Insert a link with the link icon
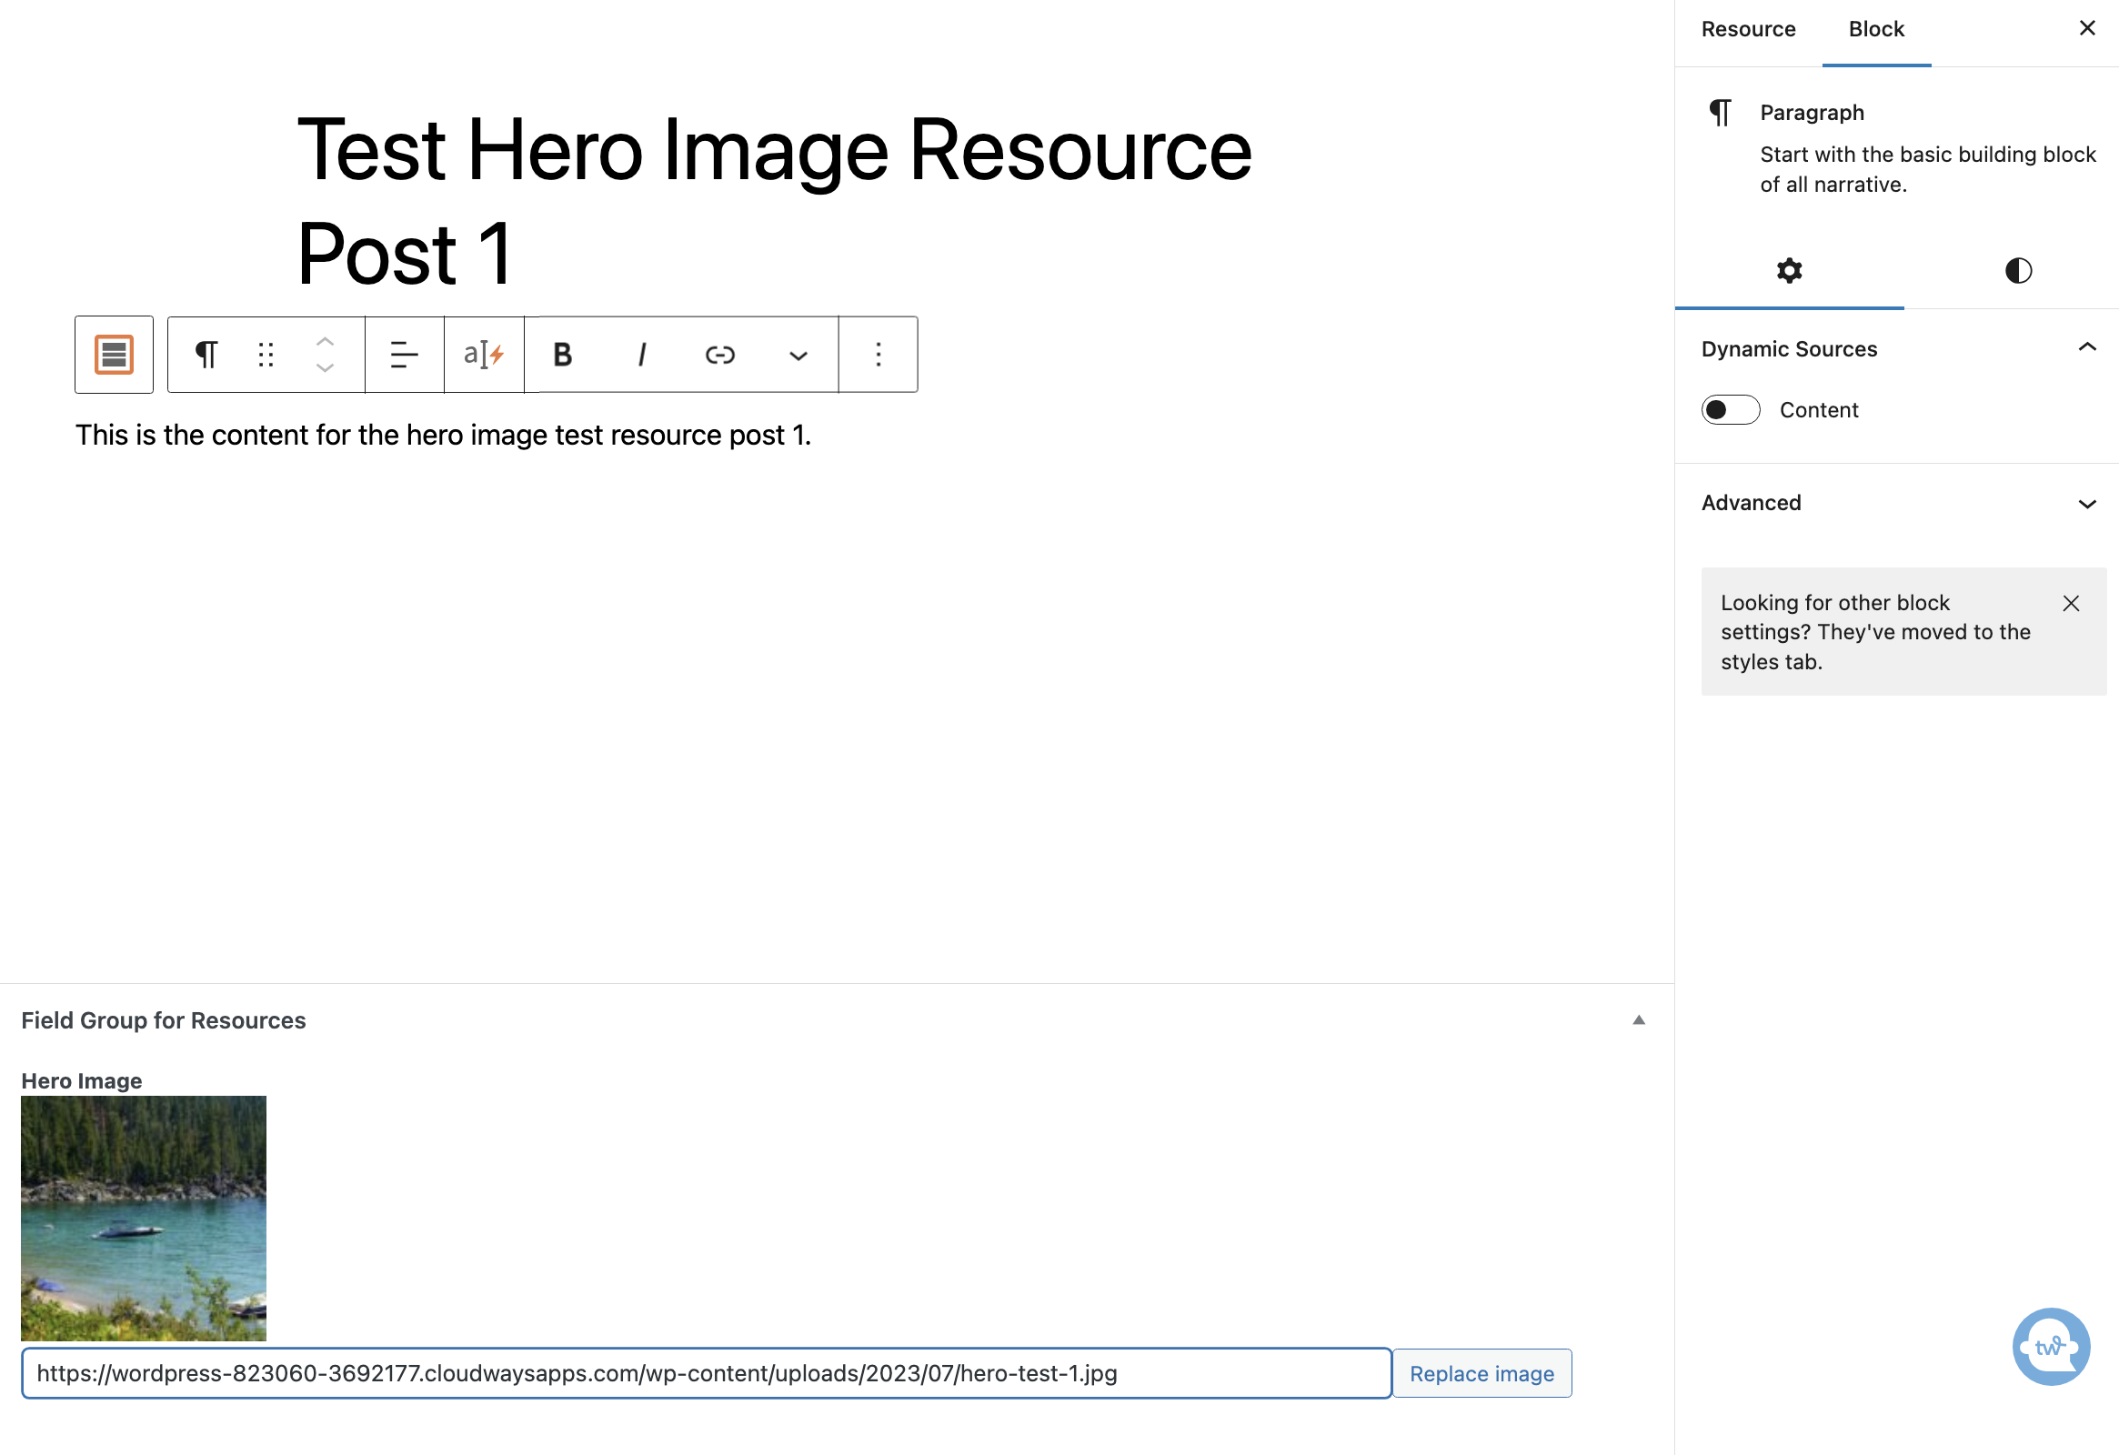Image resolution: width=2119 pixels, height=1455 pixels. (x=720, y=355)
